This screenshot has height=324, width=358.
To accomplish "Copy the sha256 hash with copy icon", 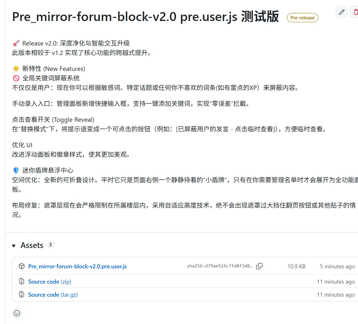I will 259,266.
